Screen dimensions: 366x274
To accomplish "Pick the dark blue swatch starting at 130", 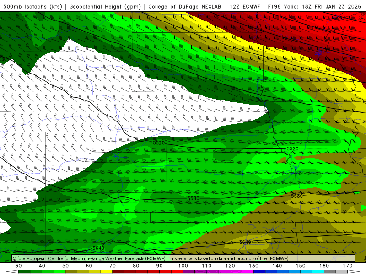I will [x=259, y=272].
